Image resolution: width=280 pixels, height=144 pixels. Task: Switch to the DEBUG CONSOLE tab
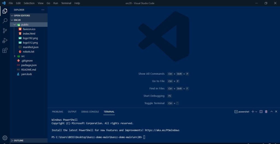click(x=90, y=112)
